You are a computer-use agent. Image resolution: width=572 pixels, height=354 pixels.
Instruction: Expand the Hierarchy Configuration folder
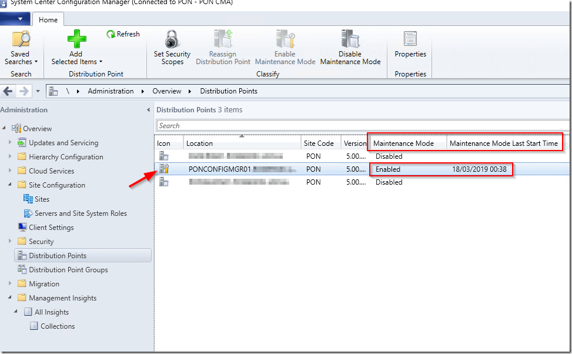(x=10, y=157)
